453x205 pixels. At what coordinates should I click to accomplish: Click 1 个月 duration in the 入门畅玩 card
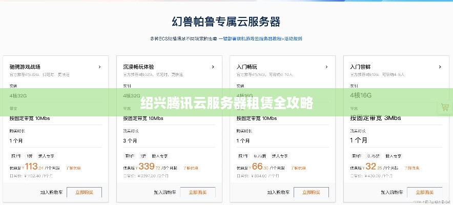click(243, 141)
